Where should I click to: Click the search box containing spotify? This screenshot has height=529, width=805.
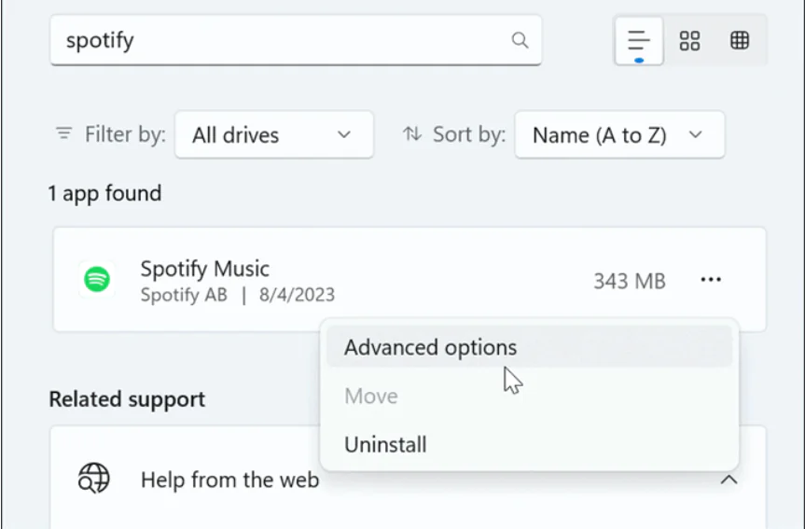click(x=280, y=41)
